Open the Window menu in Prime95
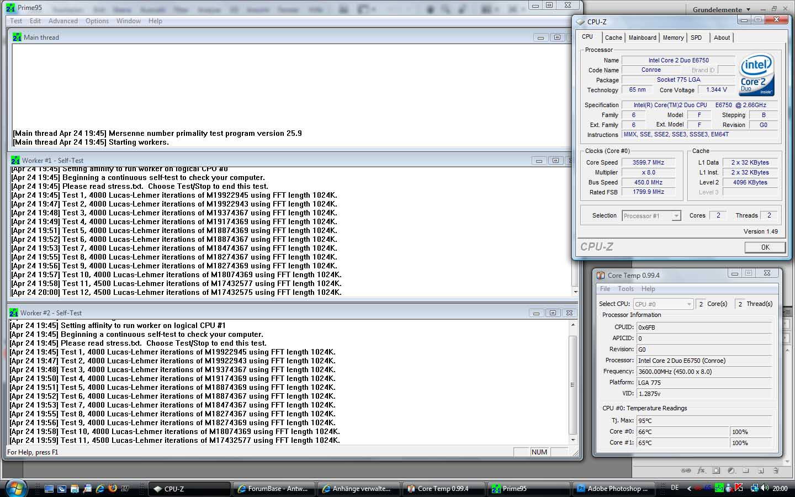 [x=129, y=21]
